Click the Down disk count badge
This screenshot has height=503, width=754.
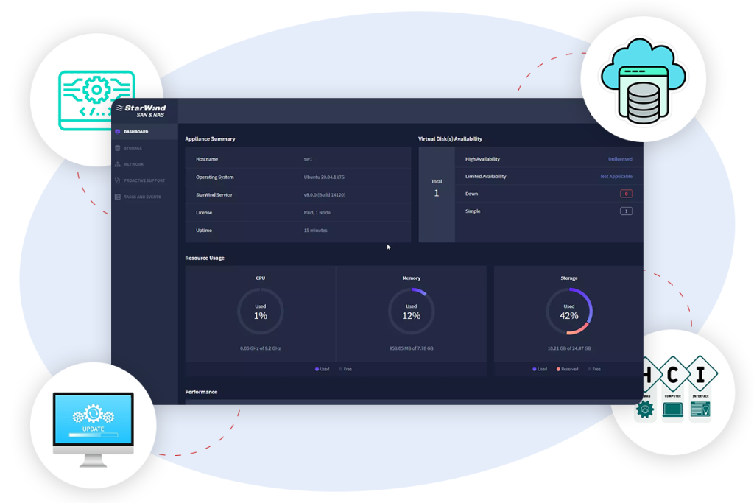point(626,194)
